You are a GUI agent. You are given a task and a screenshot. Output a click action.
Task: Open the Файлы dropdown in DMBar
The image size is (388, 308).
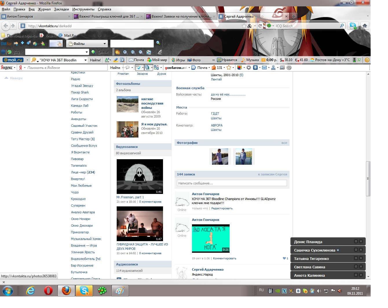coord(87,44)
